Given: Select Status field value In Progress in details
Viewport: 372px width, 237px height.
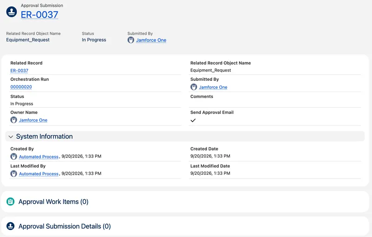Looking at the screenshot, I should click(21, 104).
